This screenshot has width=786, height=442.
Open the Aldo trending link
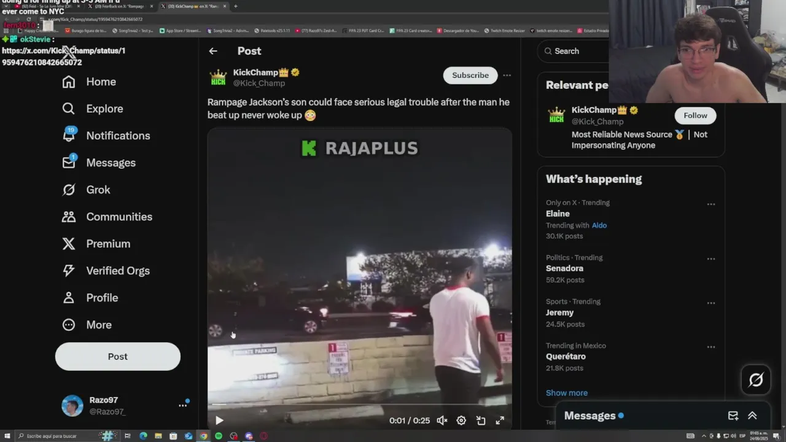[599, 225]
